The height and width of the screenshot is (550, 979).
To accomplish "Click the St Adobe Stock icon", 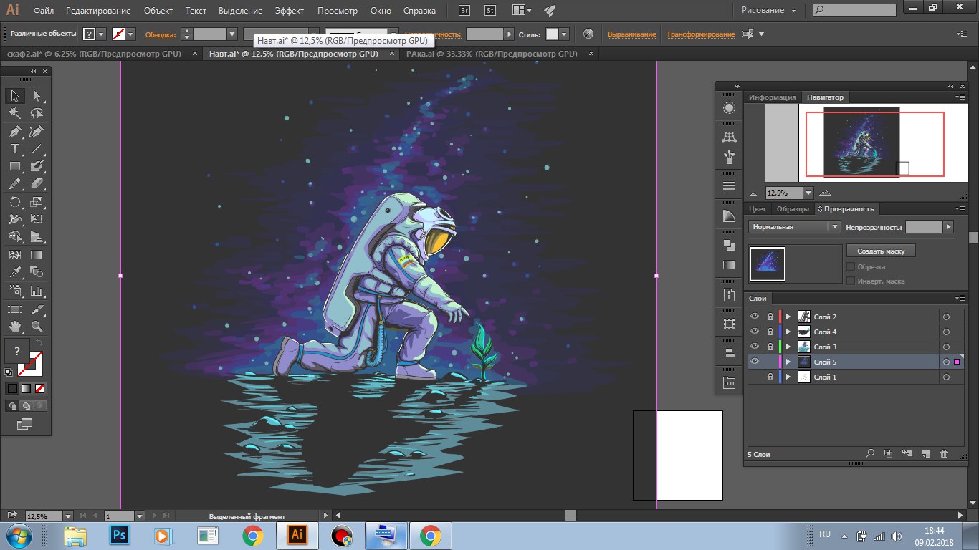I will point(489,11).
